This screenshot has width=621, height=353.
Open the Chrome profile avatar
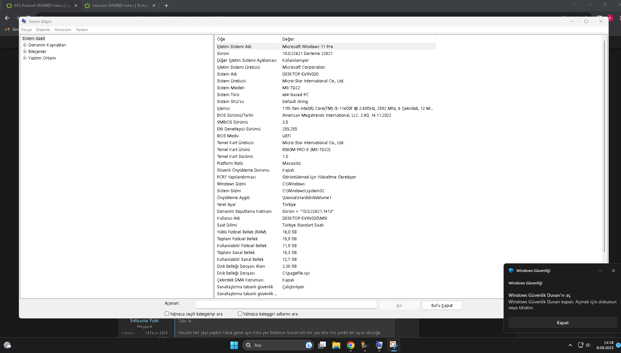(610, 18)
